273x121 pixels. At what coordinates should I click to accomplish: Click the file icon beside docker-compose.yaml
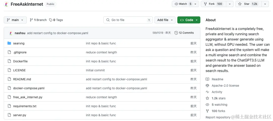coord(9,88)
